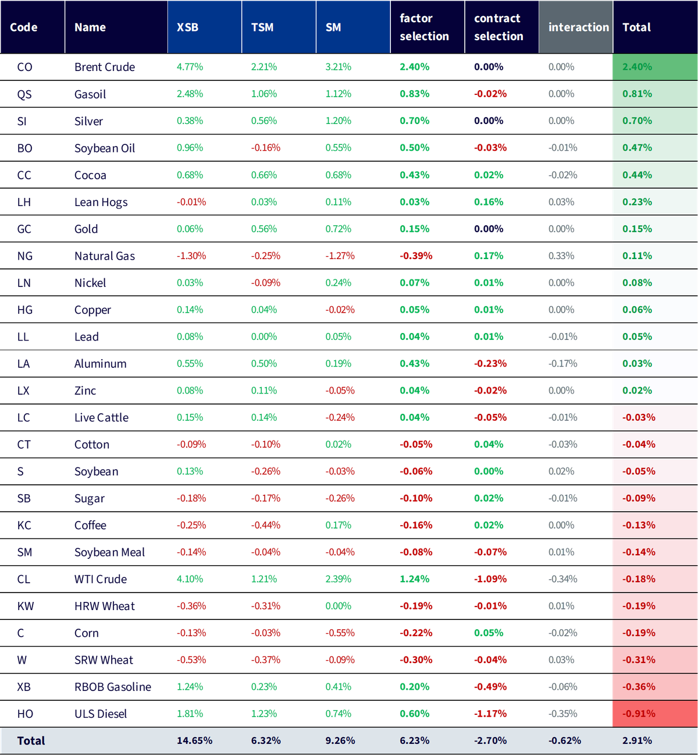Image resolution: width=698 pixels, height=755 pixels.
Task: Click WTI Crude's contract selection -1.09%
Action: [x=490, y=579]
